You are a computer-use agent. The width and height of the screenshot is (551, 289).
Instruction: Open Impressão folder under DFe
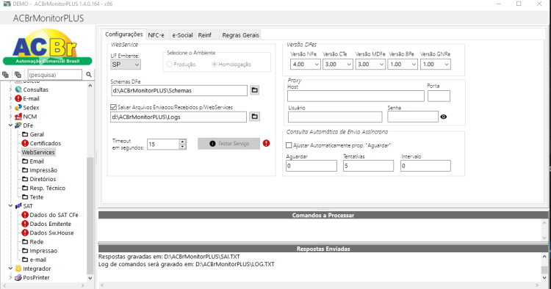click(x=40, y=170)
